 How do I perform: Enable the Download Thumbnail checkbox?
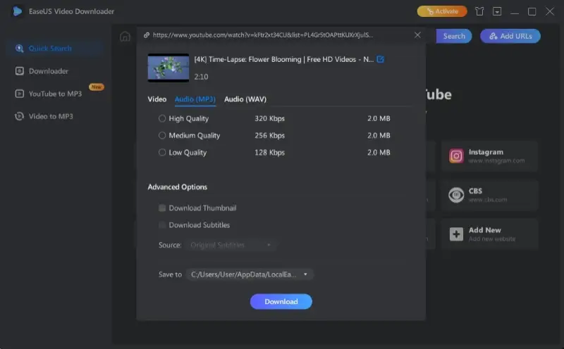click(x=162, y=208)
